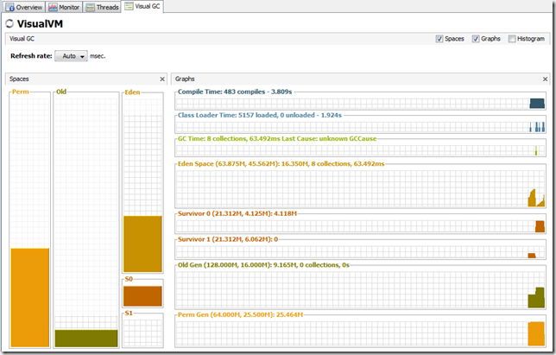This screenshot has height=355, width=556.
Task: Click the VisualVM spinner logo icon
Action: [9, 24]
